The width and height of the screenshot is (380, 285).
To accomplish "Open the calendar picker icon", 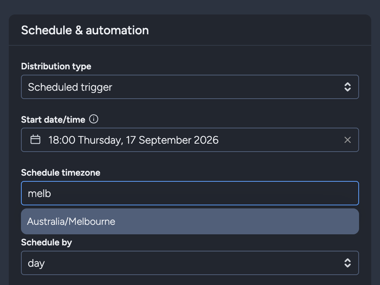I will (x=35, y=140).
